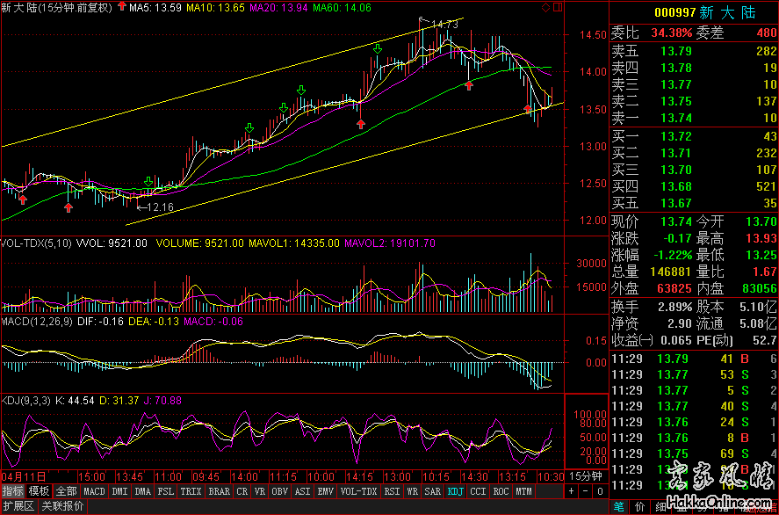This screenshot has height=515, width=779.
Task: Click the green down arrow near 14.73 peak
Action: click(x=378, y=49)
